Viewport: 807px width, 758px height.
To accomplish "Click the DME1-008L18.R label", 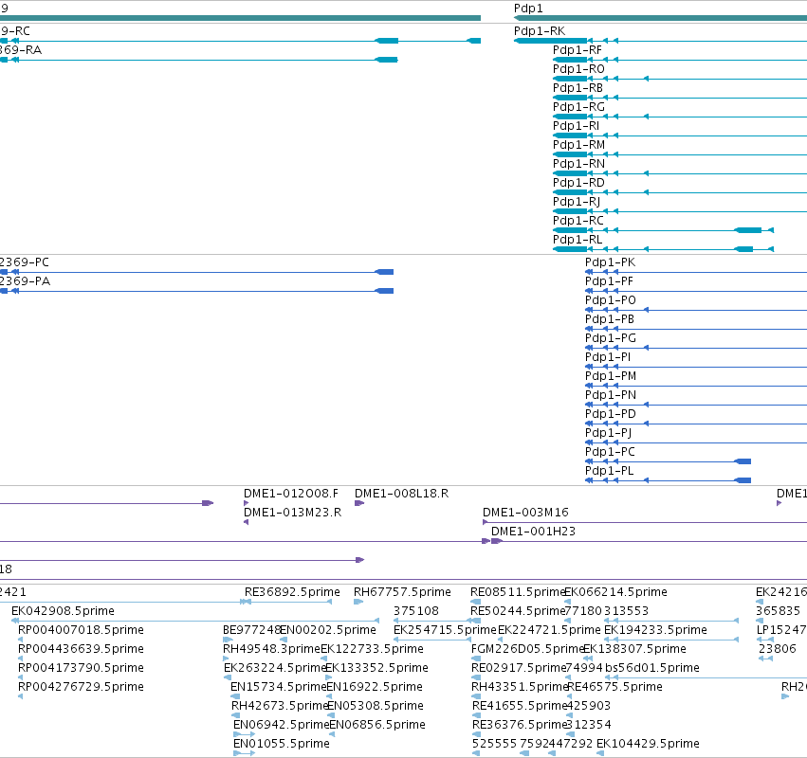I will [x=401, y=495].
